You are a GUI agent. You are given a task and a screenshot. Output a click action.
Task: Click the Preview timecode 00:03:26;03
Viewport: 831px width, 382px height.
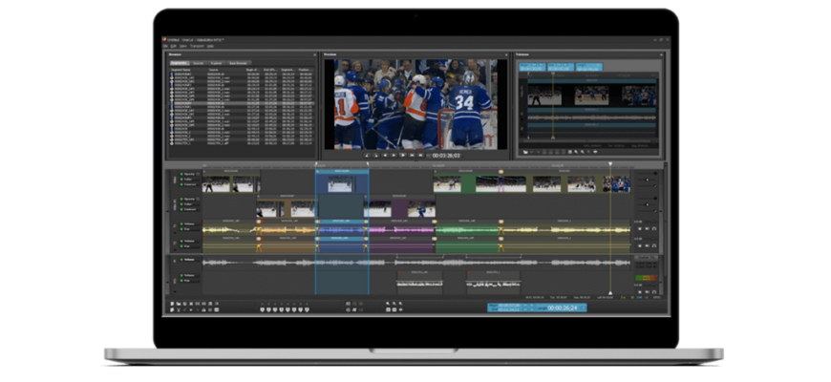[446, 156]
